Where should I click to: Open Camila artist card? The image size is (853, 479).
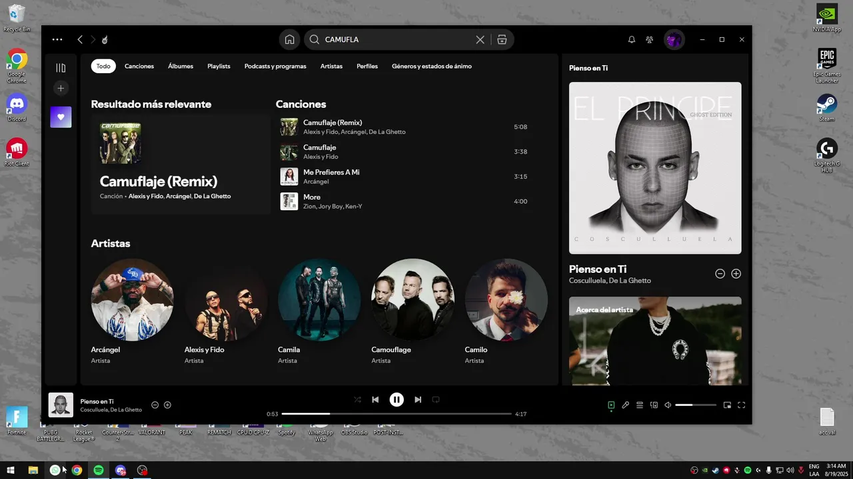[319, 311]
